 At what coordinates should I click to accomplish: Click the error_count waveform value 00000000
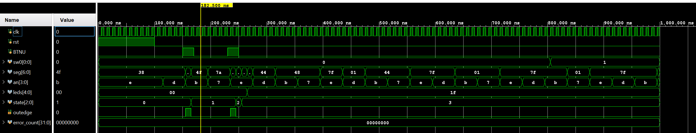pos(378,123)
